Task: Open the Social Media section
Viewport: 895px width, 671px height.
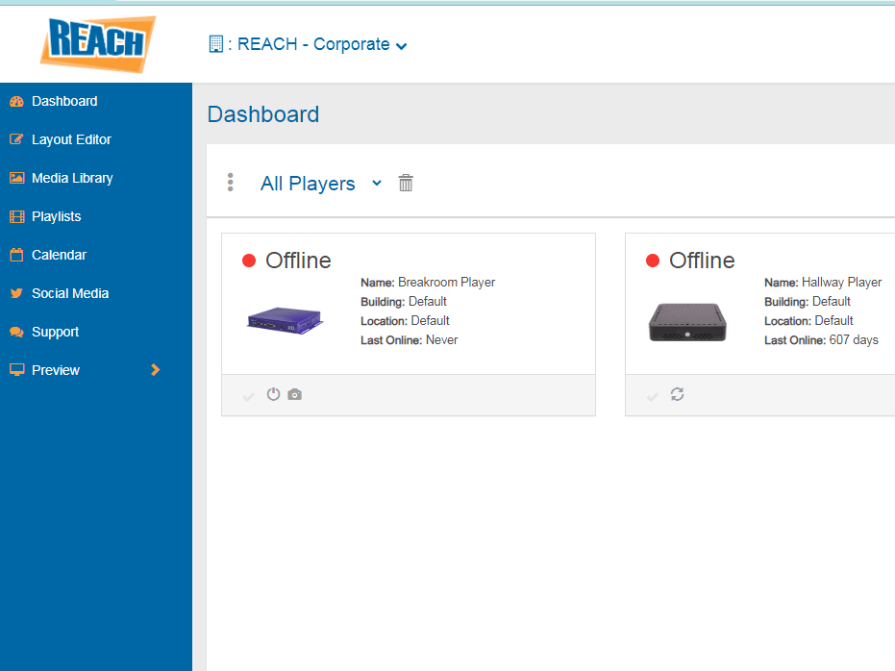Action: 71,293
